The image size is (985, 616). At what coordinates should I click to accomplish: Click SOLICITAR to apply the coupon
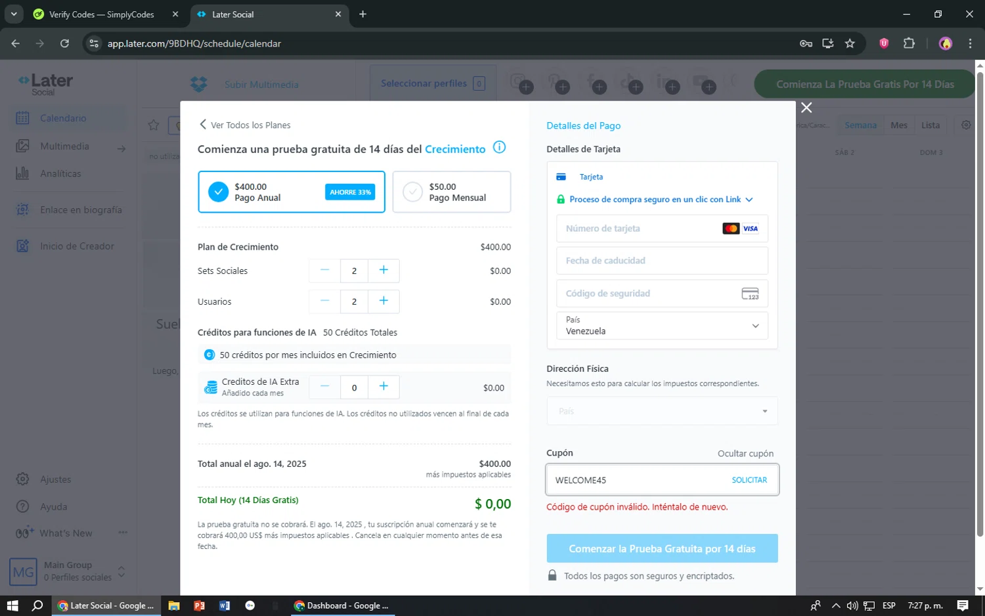click(749, 480)
